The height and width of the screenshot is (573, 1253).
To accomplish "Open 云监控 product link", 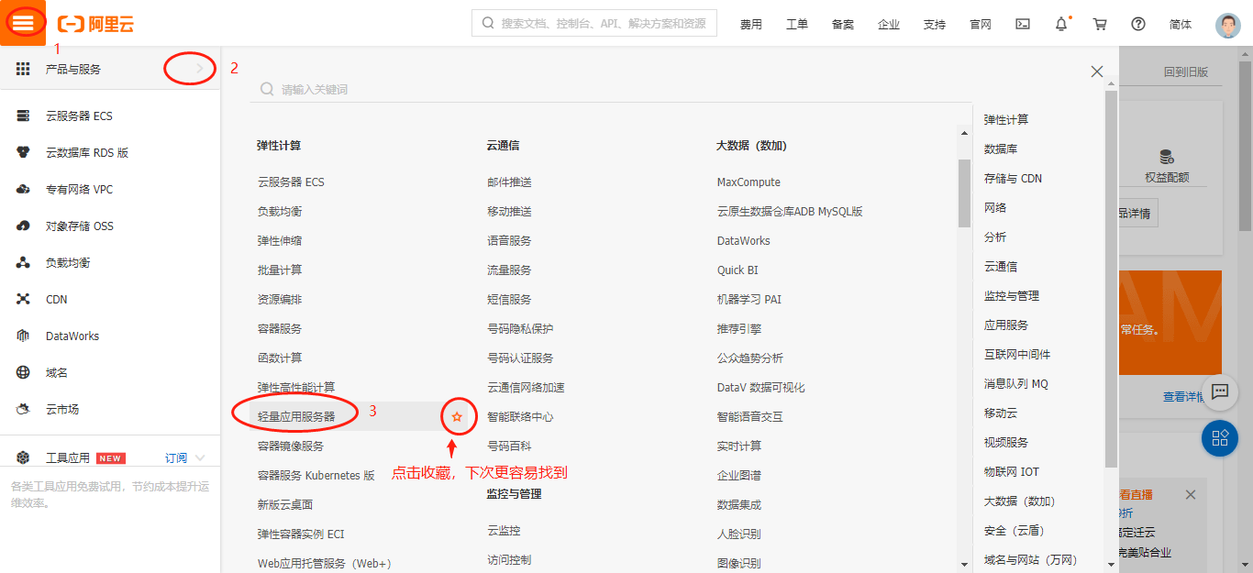I will pos(504,531).
